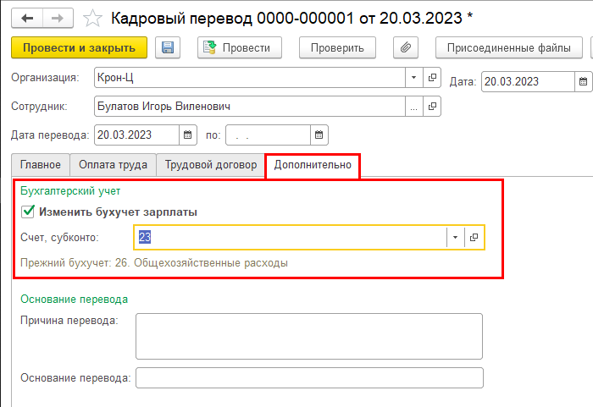The height and width of the screenshot is (407, 593).
Task: Save document using the floppy disk icon
Action: 167,48
